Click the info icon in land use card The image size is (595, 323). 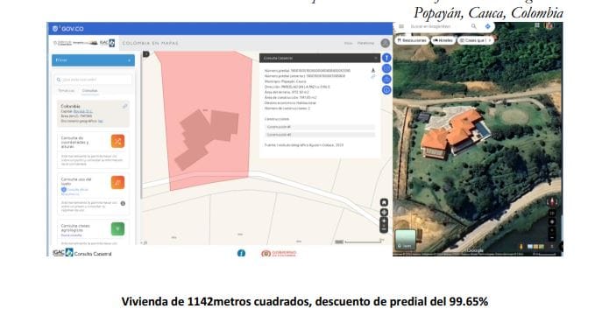(123, 204)
